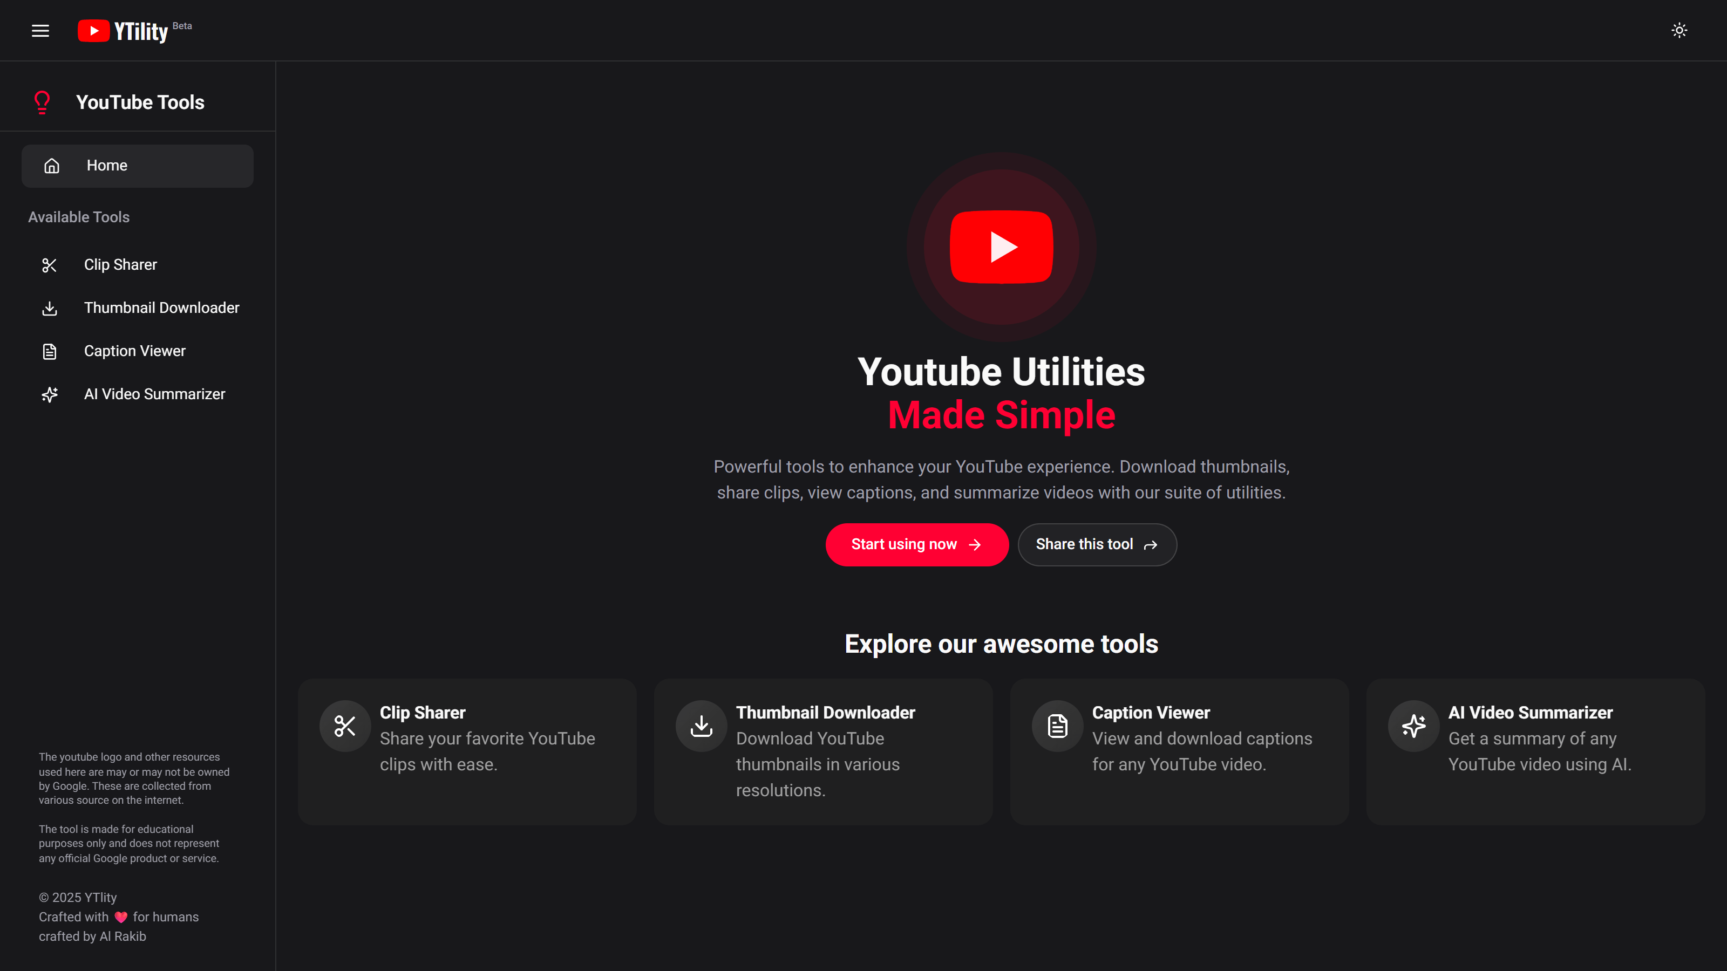Select the AI Video Summarizer sparkles icon

click(x=50, y=395)
